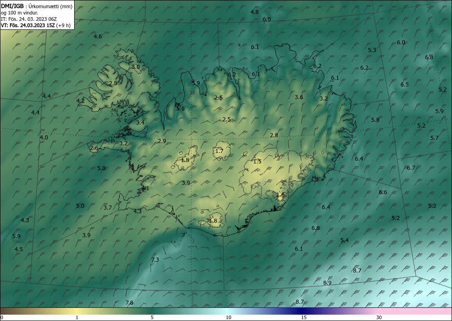Click the 6.7 value label
Image resolution: width=452 pixels, height=321 pixels.
(x=411, y=168)
